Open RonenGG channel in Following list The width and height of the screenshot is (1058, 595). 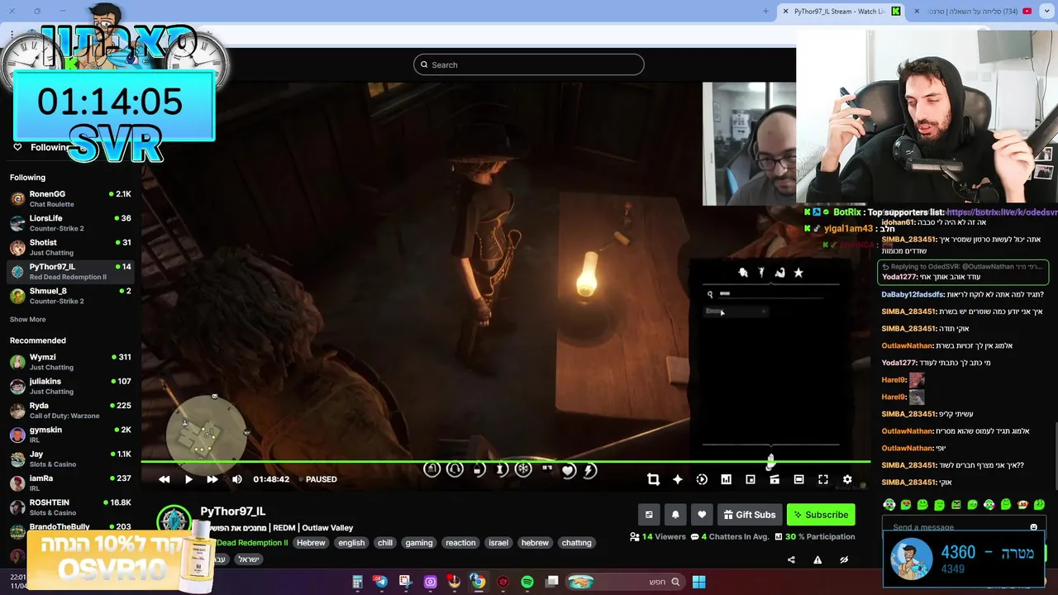(x=70, y=198)
